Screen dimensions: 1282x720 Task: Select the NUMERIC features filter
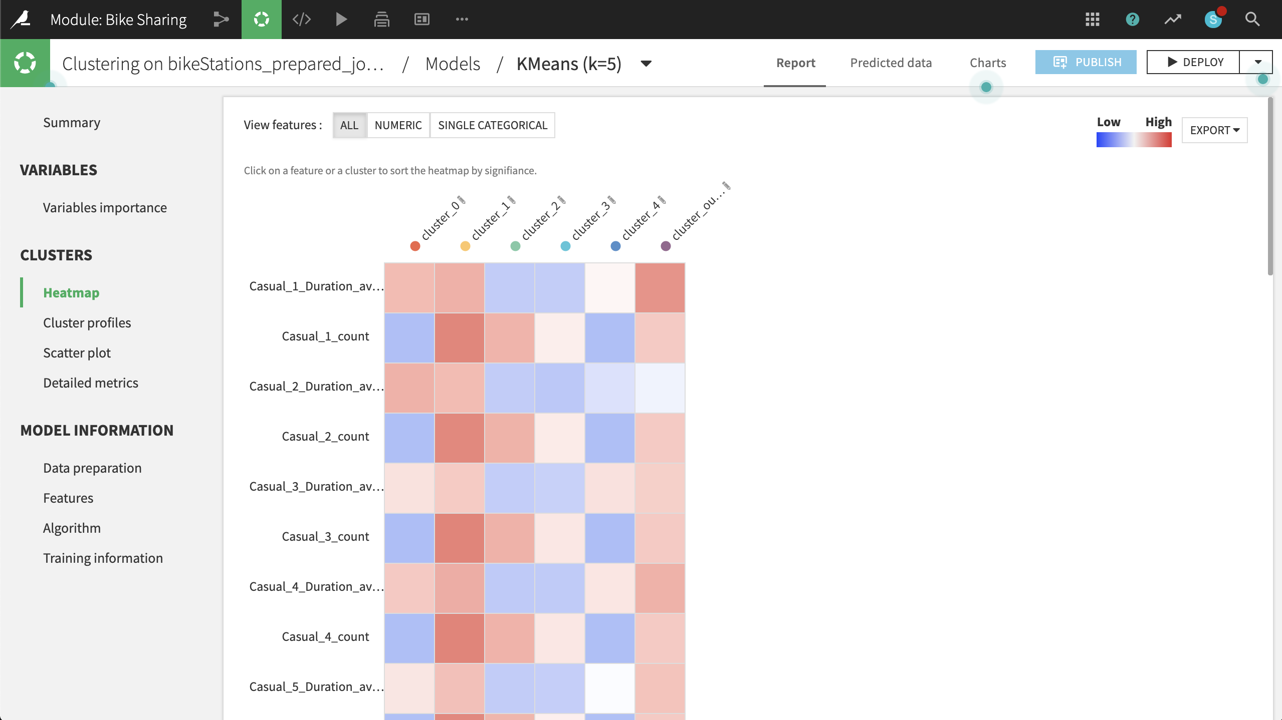pyautogui.click(x=398, y=125)
